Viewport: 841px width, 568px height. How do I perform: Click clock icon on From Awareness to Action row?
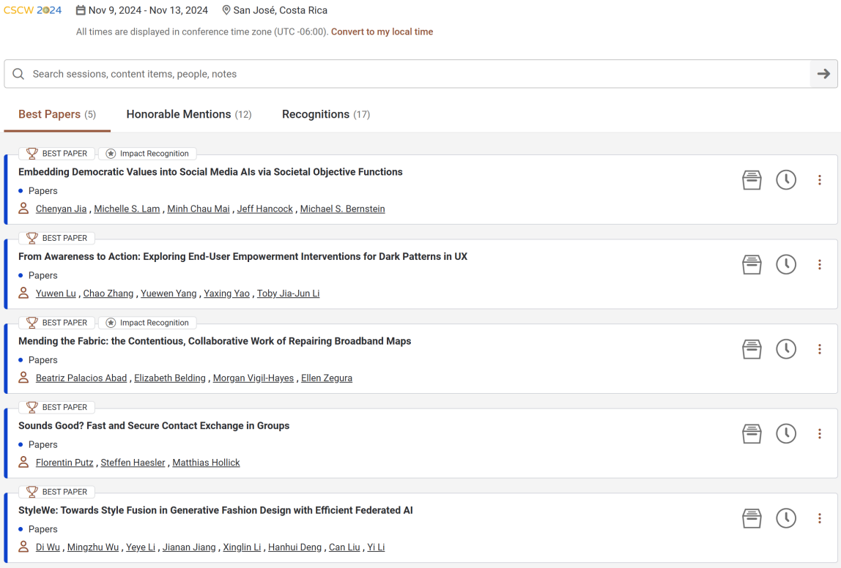(x=786, y=265)
